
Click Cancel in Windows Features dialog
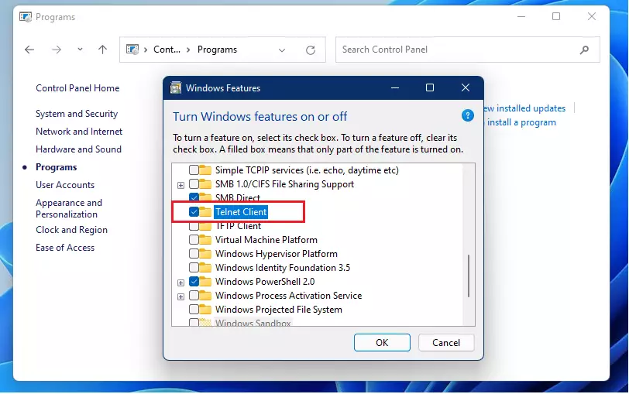446,343
